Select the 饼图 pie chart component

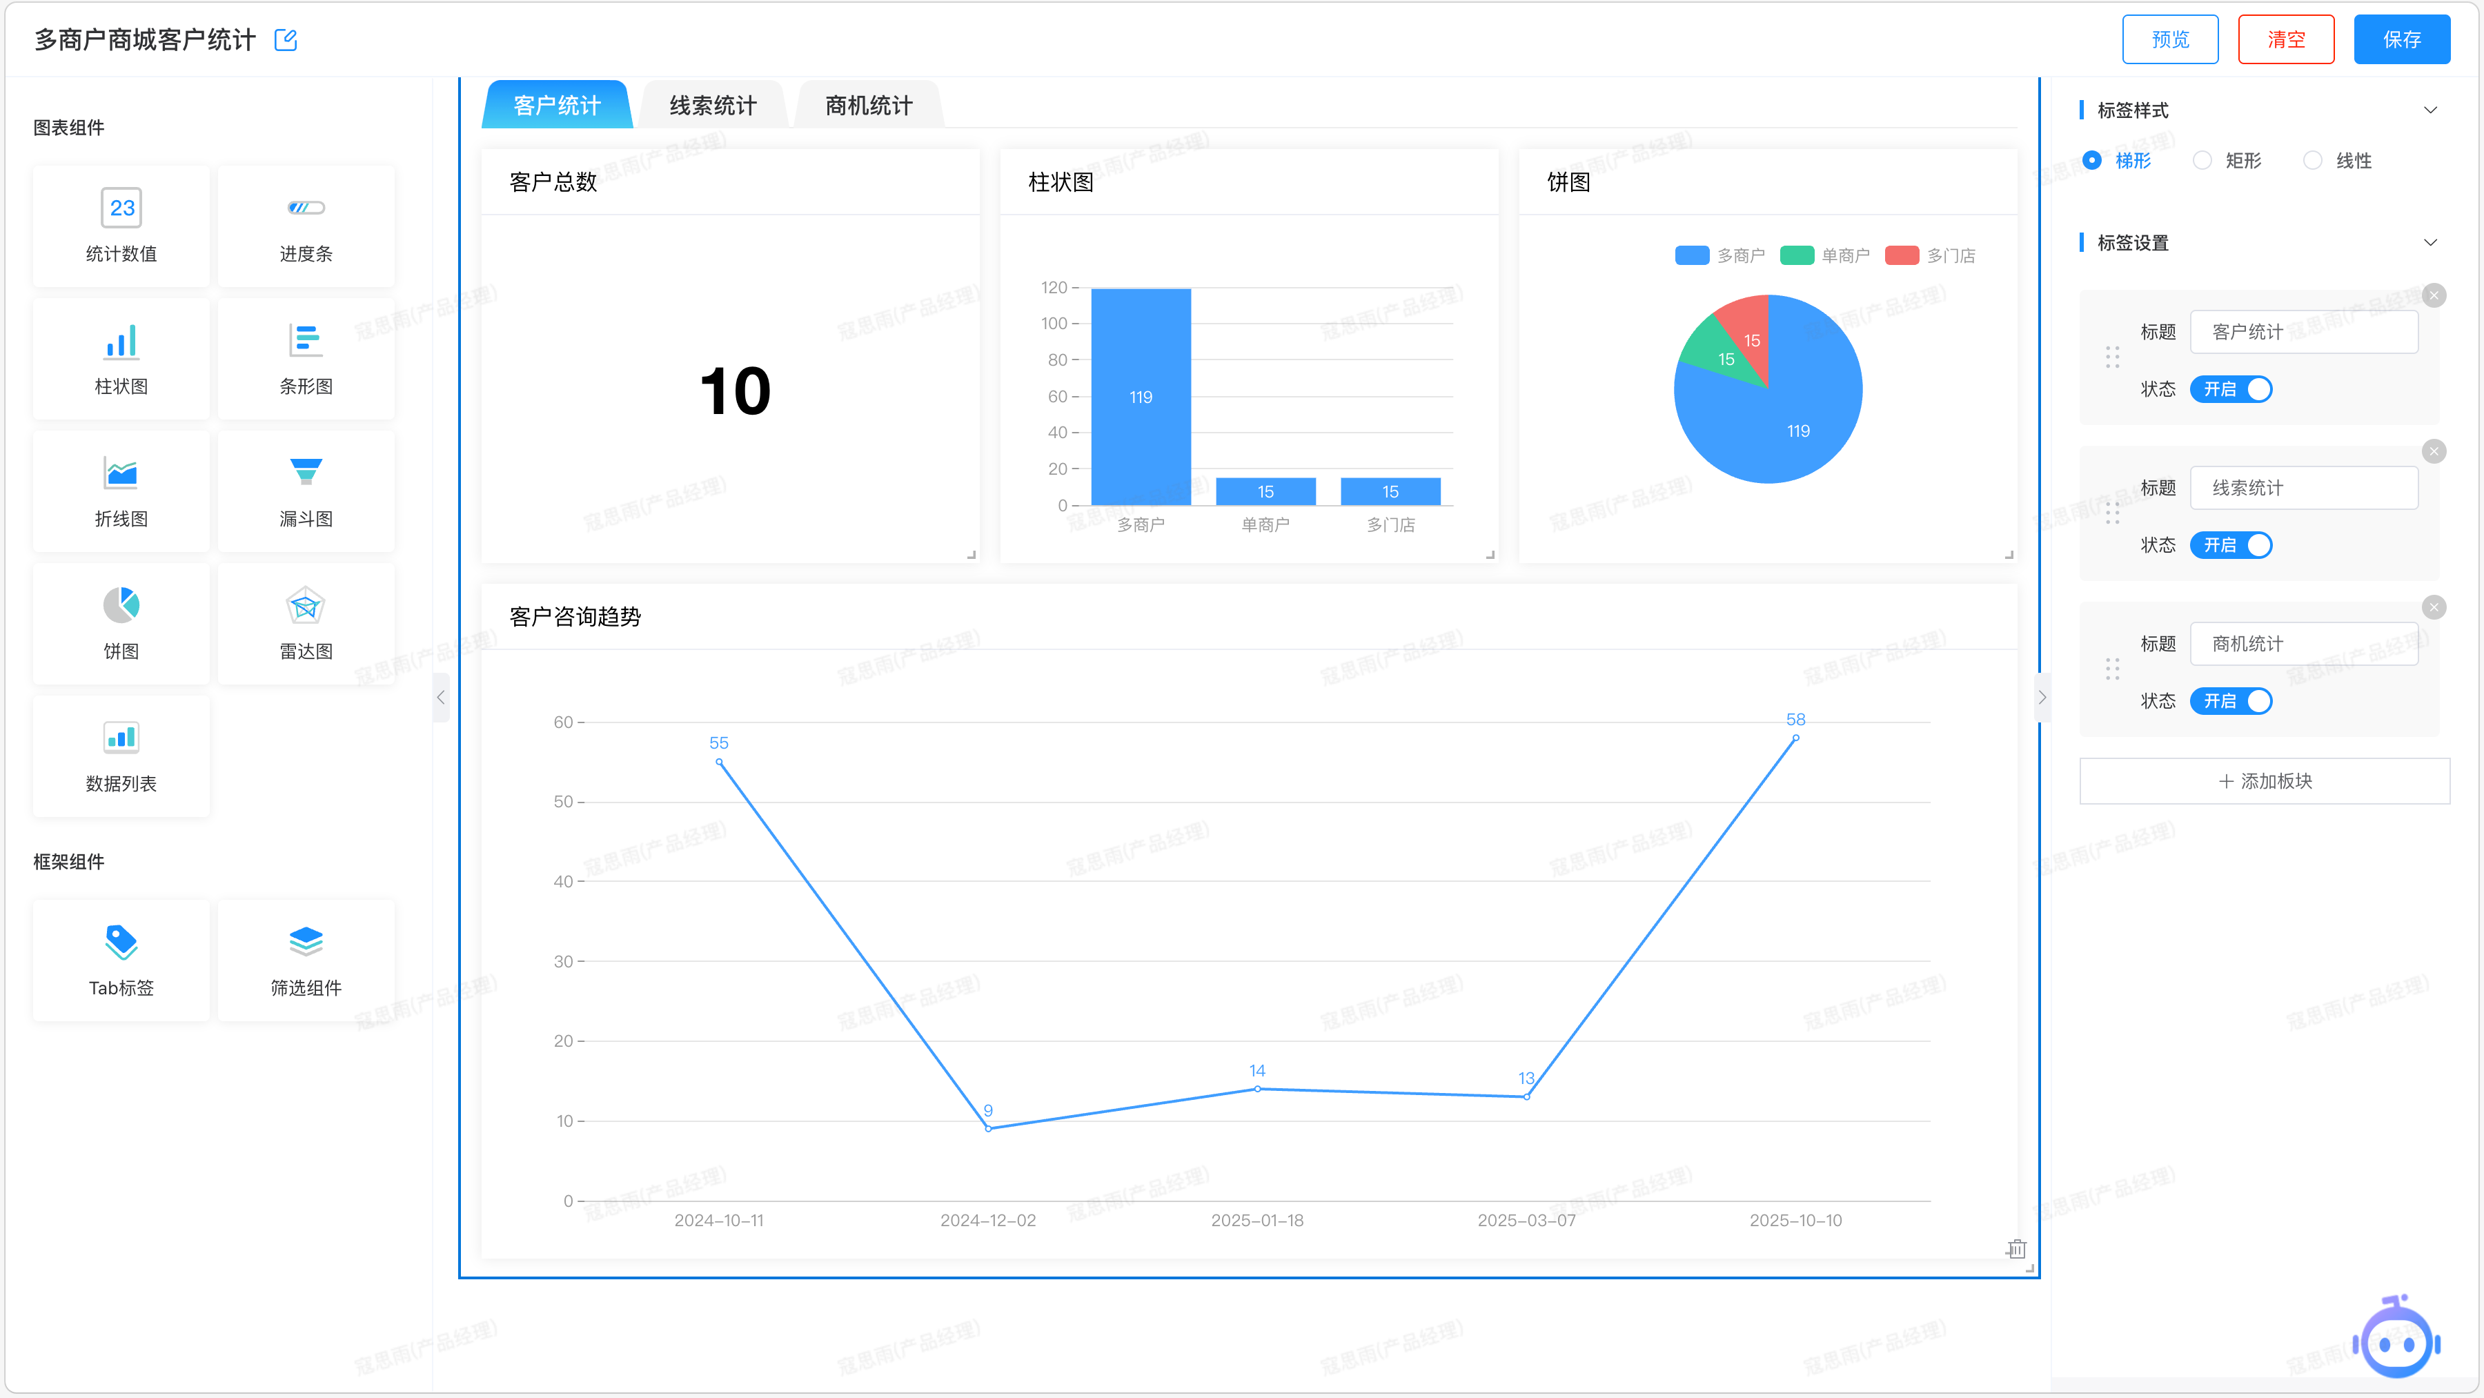point(121,623)
